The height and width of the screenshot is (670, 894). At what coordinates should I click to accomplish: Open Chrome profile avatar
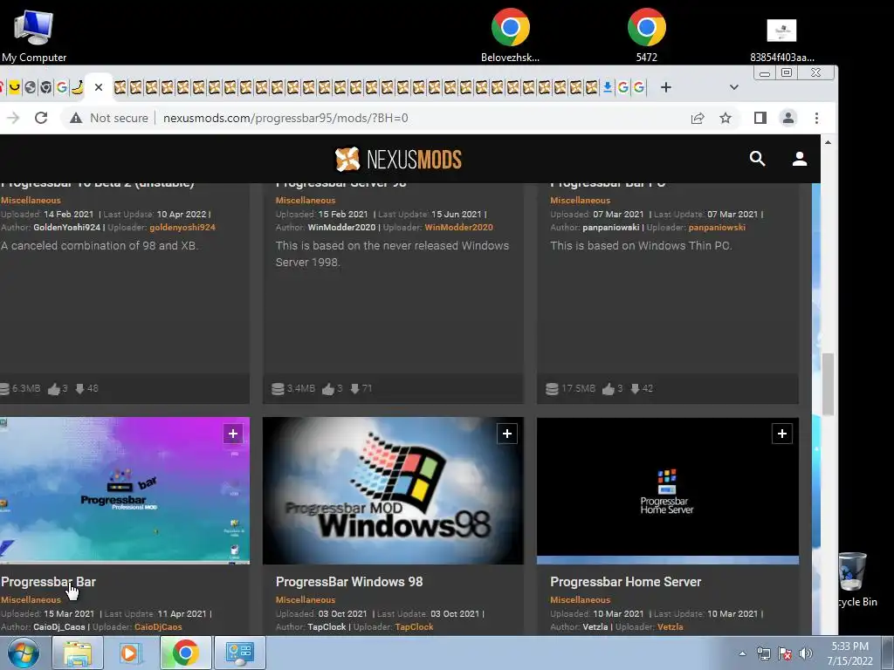(788, 118)
